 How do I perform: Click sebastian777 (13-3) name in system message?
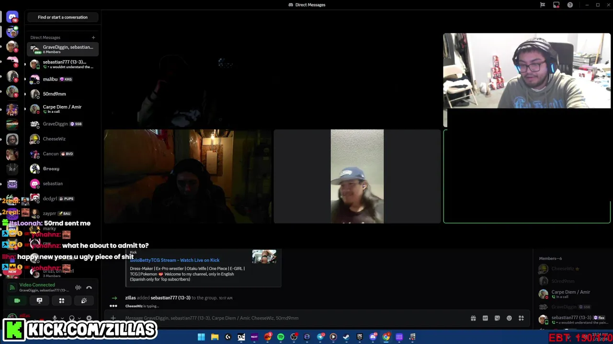pos(170,298)
